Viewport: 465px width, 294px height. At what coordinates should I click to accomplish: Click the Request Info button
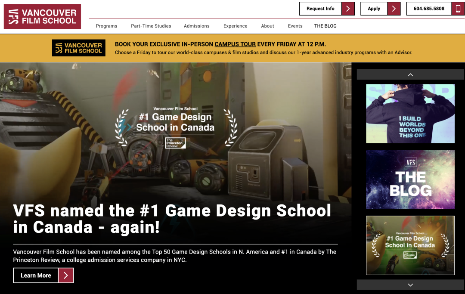(327, 9)
